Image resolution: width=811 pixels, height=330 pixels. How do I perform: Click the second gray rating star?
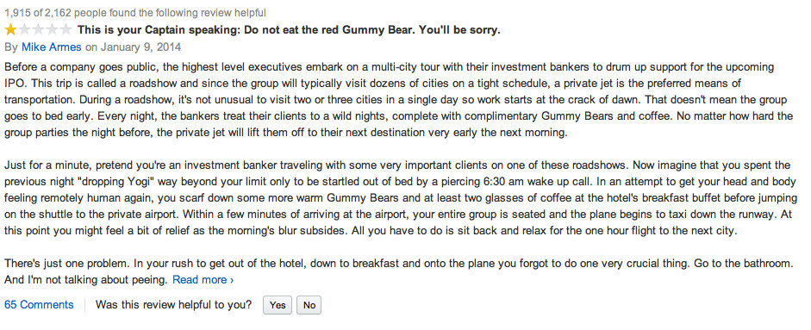tap(24, 29)
